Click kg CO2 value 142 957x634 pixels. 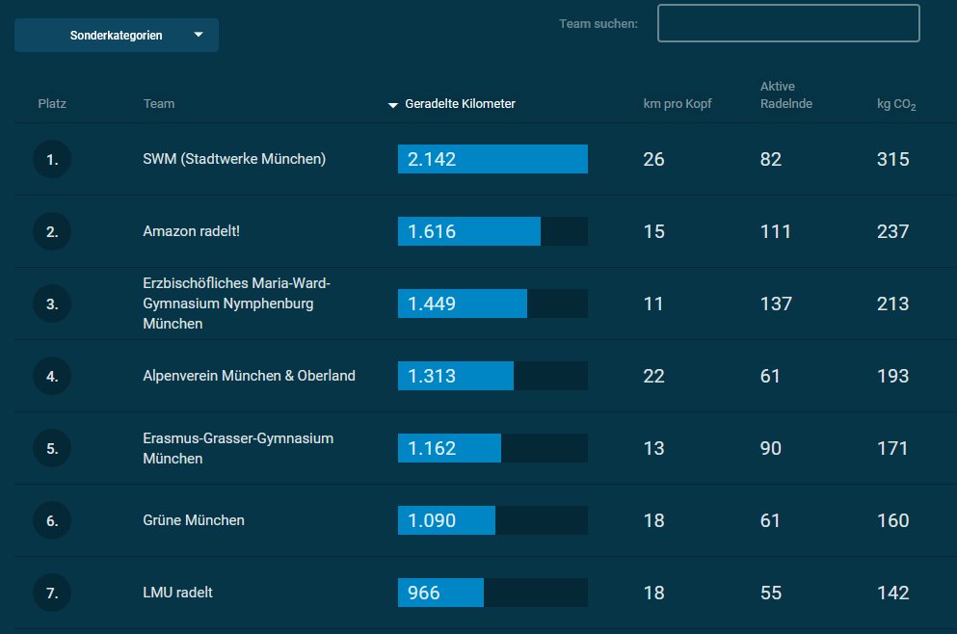893,593
